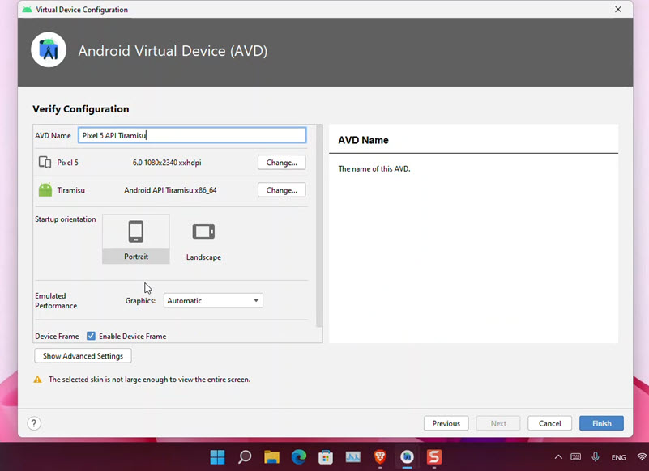
Task: Click the green Android Tiramisu icon
Action: pyautogui.click(x=45, y=190)
